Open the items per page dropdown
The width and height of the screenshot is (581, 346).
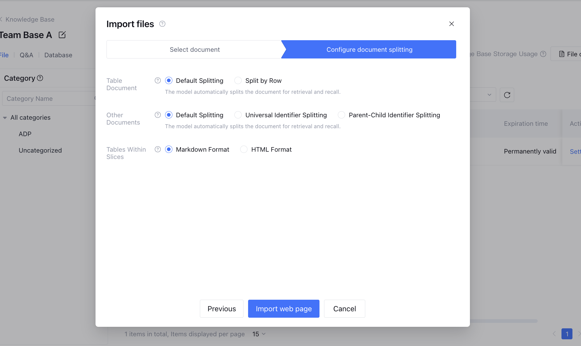click(259, 334)
